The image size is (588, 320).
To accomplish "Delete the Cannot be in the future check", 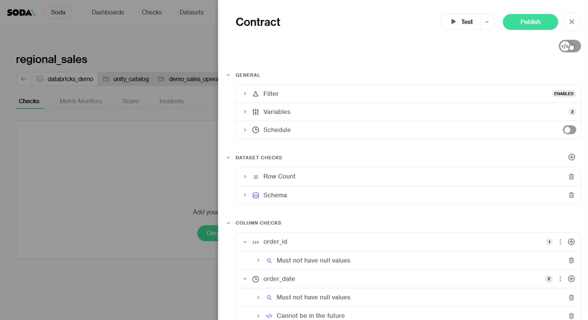I will coord(571,316).
